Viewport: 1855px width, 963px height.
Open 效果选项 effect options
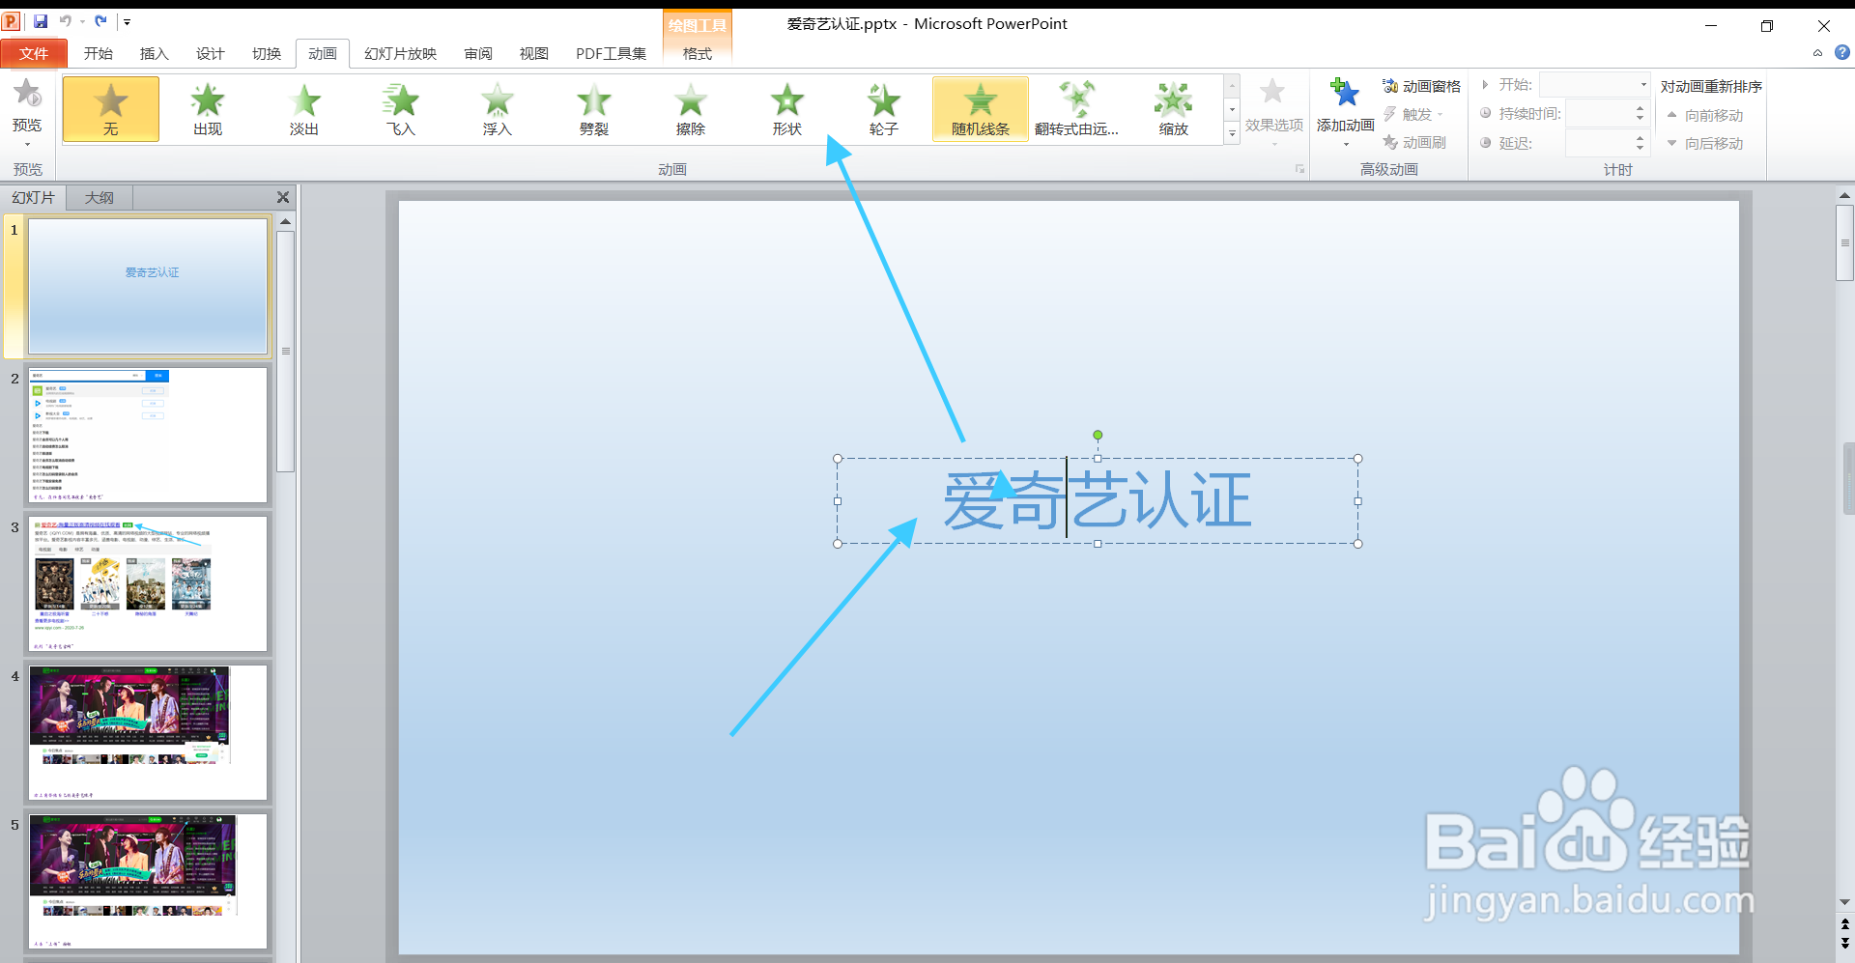[1273, 111]
